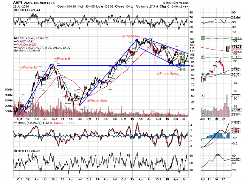Viewport: 242px width, 182px height.
Task: Click the '<iPhone 5' annotation
Action: pos(62,59)
